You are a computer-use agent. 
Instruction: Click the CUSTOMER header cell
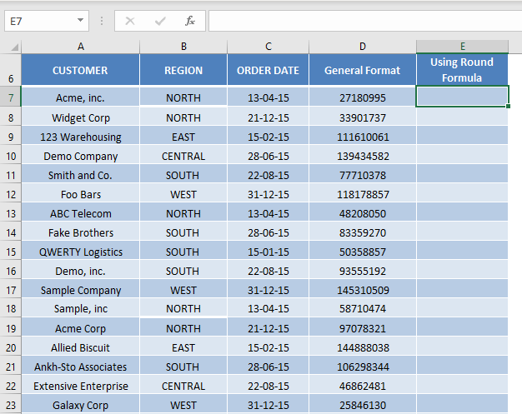coord(81,70)
